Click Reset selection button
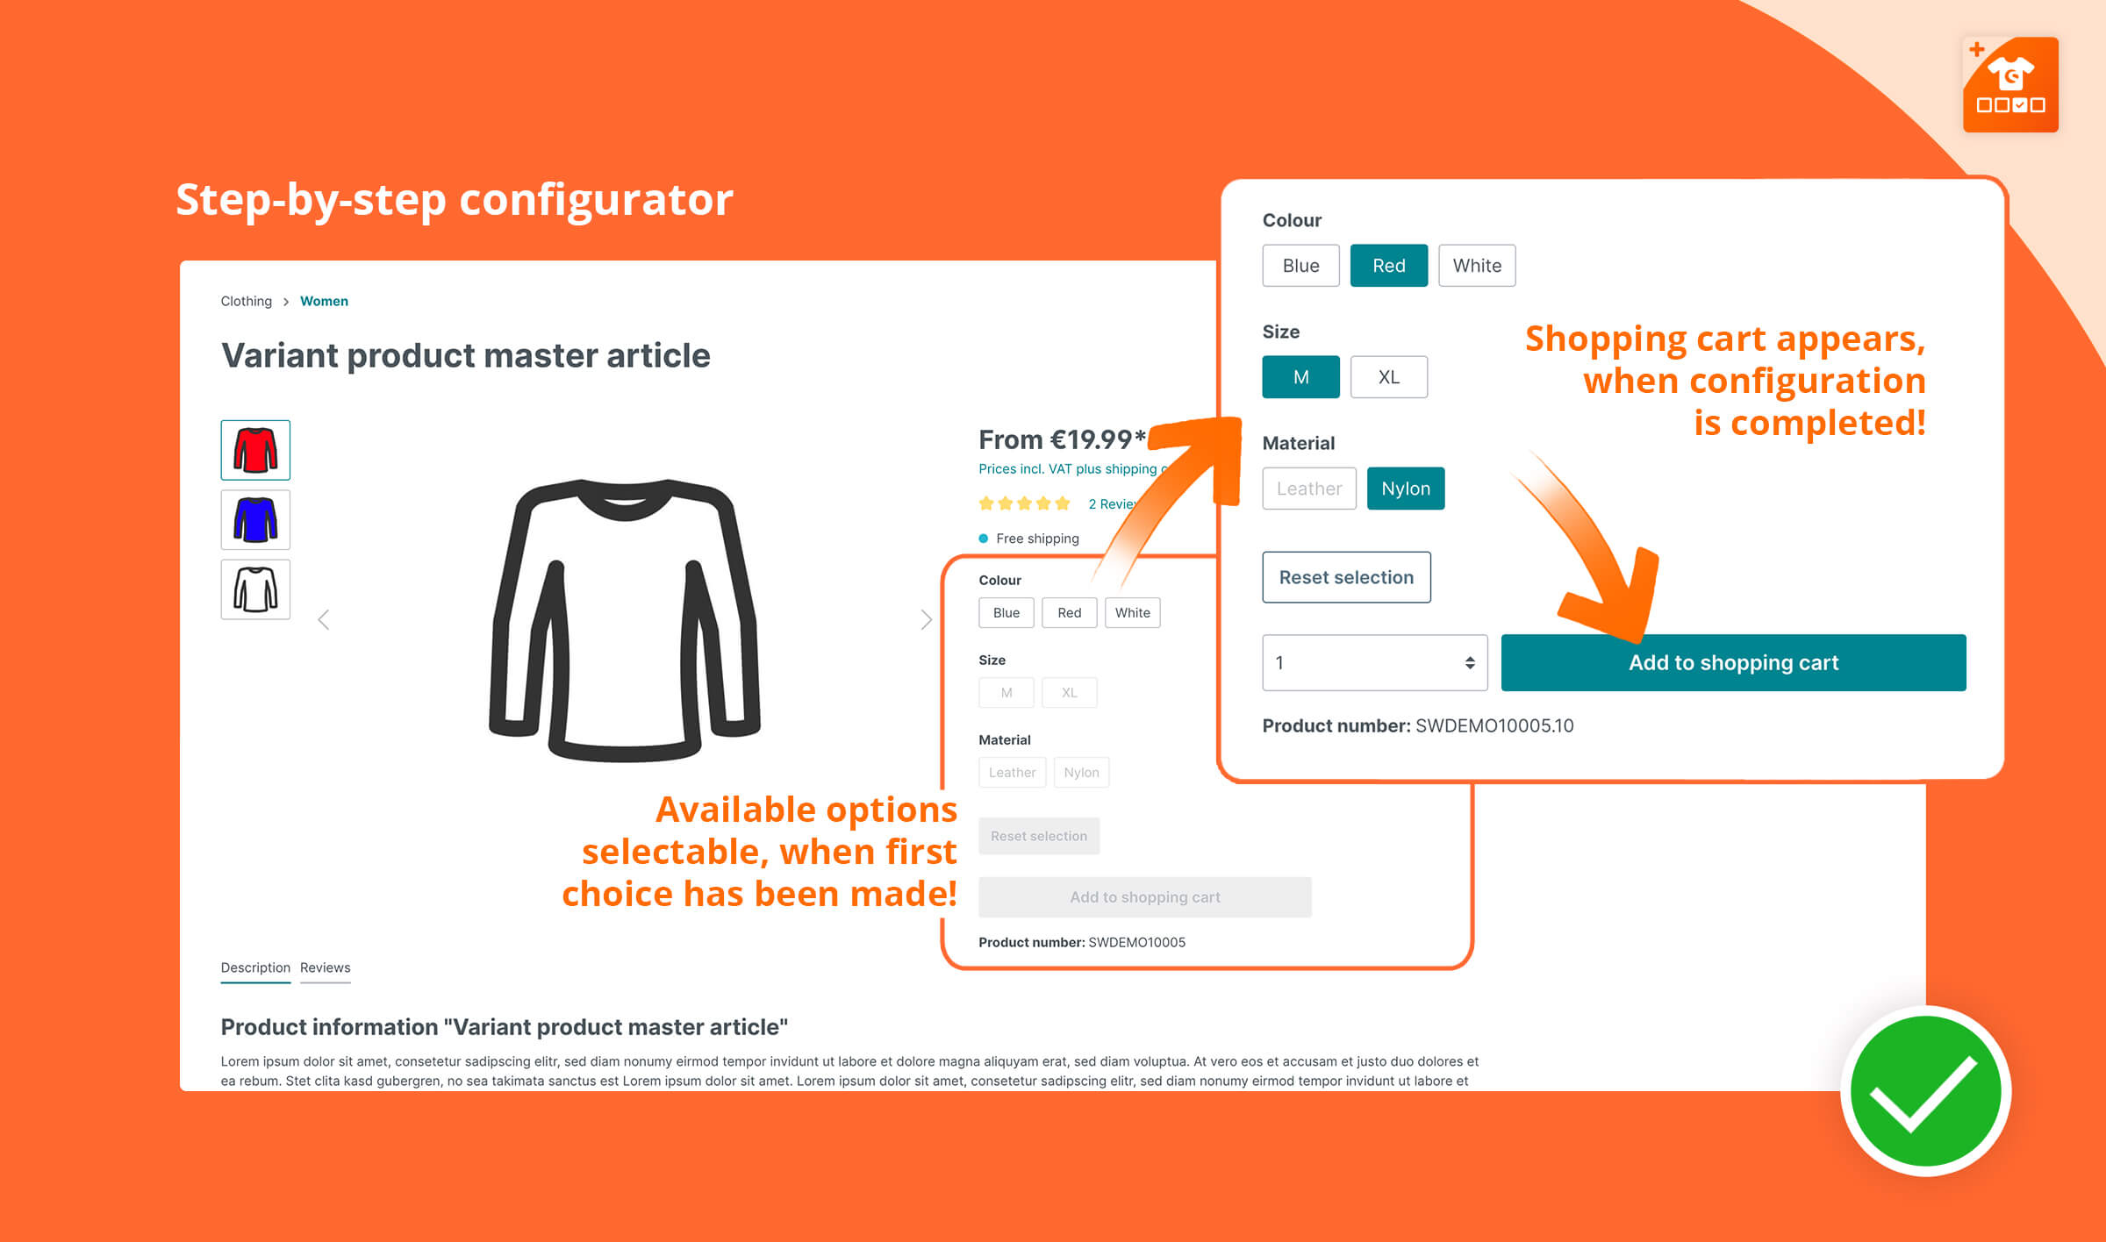The height and width of the screenshot is (1242, 2106). coord(1343,576)
